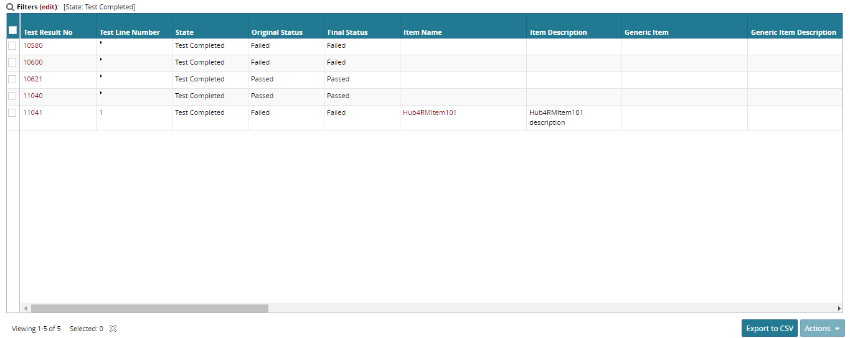Check the box for row 11041
The image size is (850, 338).
click(12, 112)
